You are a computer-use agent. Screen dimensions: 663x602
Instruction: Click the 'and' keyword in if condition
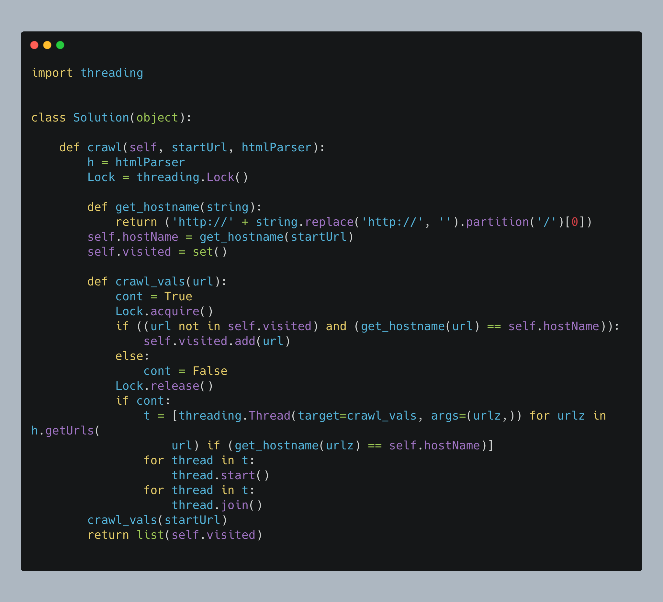[x=336, y=326]
